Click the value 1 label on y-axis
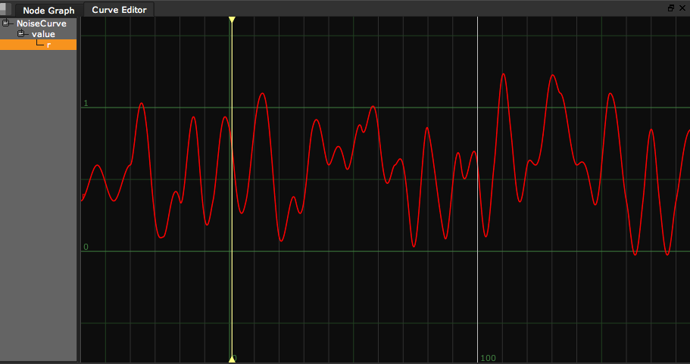 (86, 103)
